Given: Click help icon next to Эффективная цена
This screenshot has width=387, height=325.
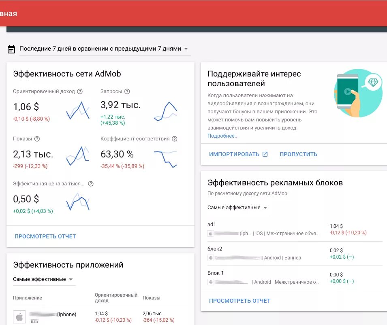Looking at the screenshot, I should coord(91,184).
